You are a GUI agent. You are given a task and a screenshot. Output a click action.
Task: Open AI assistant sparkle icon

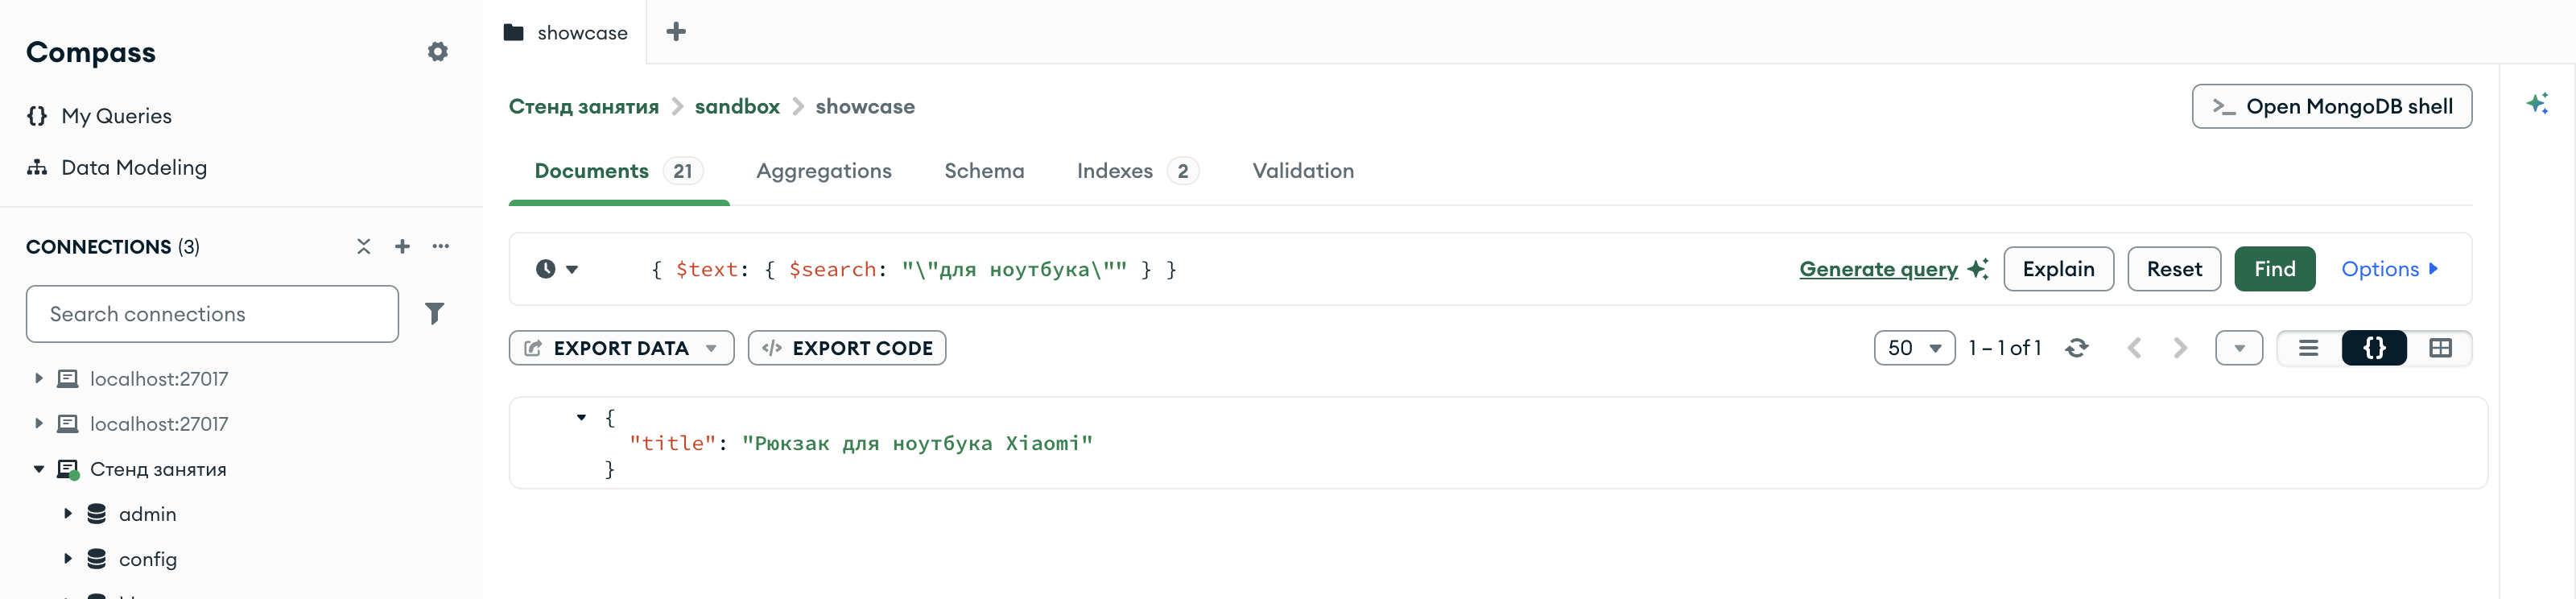[x=2537, y=103]
